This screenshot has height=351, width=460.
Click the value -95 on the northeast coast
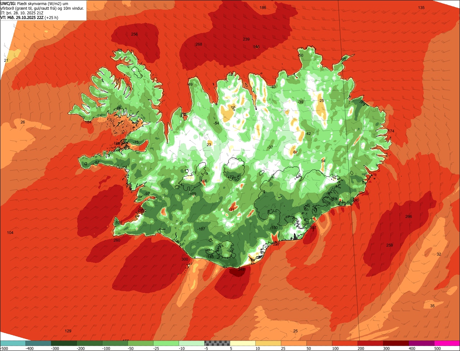coord(362,102)
